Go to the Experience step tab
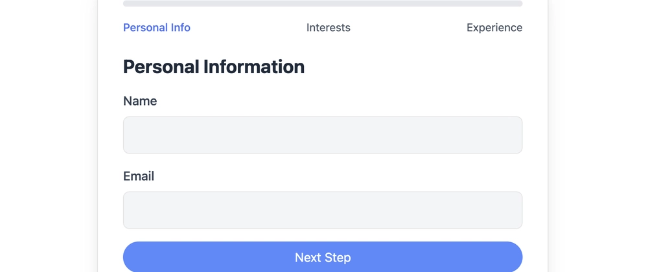 494,28
